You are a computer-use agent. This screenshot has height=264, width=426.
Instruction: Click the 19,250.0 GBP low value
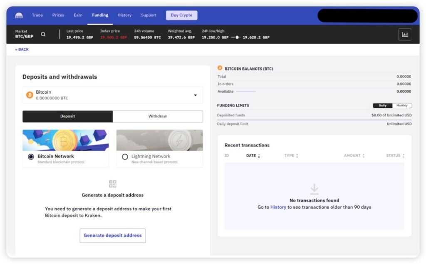(215, 37)
